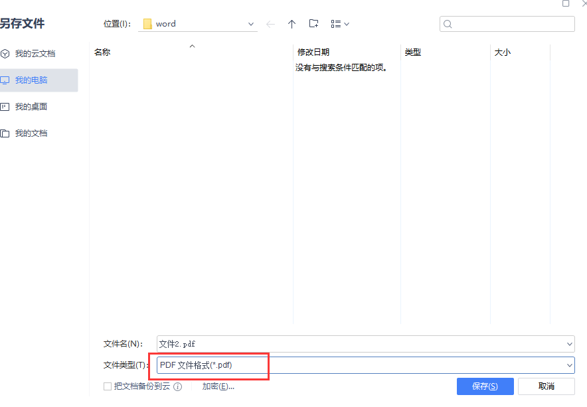The width and height of the screenshot is (587, 407).
Task: Click the search magnifier icon
Action: click(448, 24)
